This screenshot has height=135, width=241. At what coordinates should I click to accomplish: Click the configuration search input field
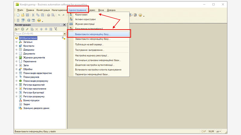pos(38,34)
